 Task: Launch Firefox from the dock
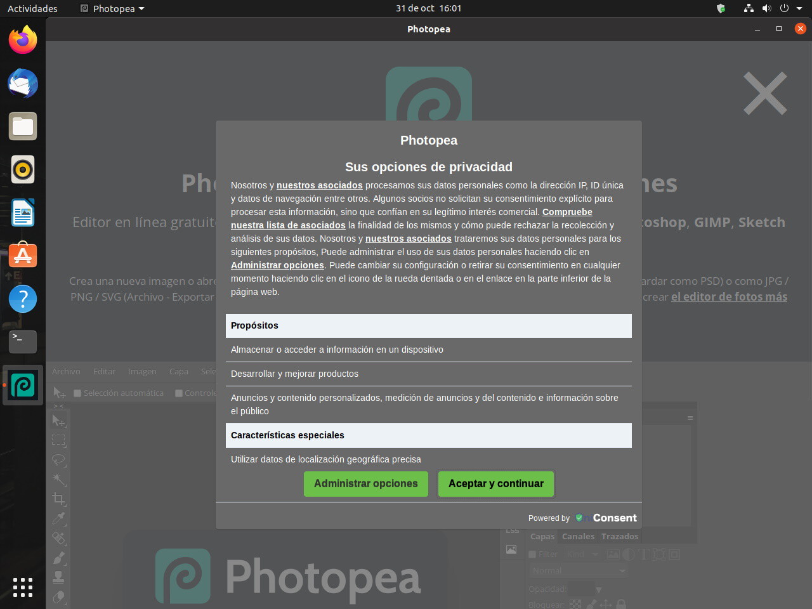pos(23,40)
